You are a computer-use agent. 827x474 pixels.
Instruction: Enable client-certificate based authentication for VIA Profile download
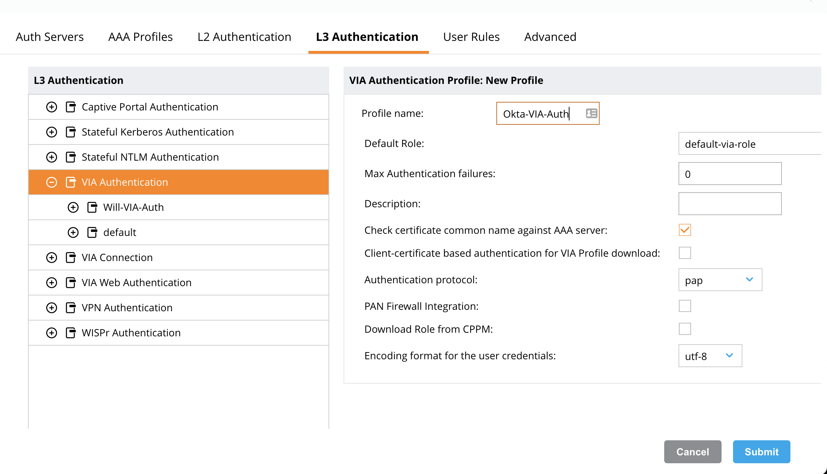point(684,253)
